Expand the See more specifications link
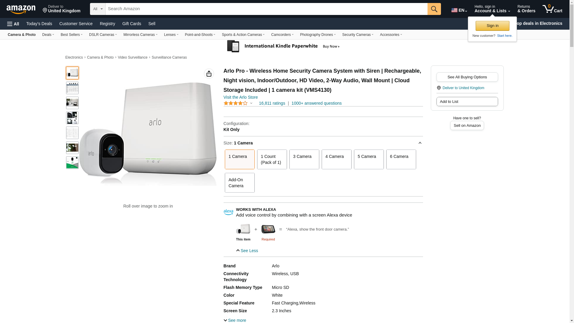 [235, 320]
